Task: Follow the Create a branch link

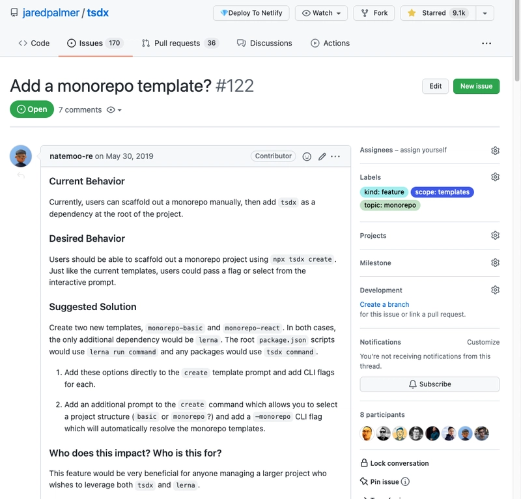Action: click(384, 304)
